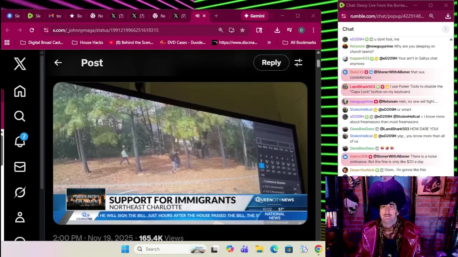
Task: Click download icon in chat popup bar
Action: (448, 16)
